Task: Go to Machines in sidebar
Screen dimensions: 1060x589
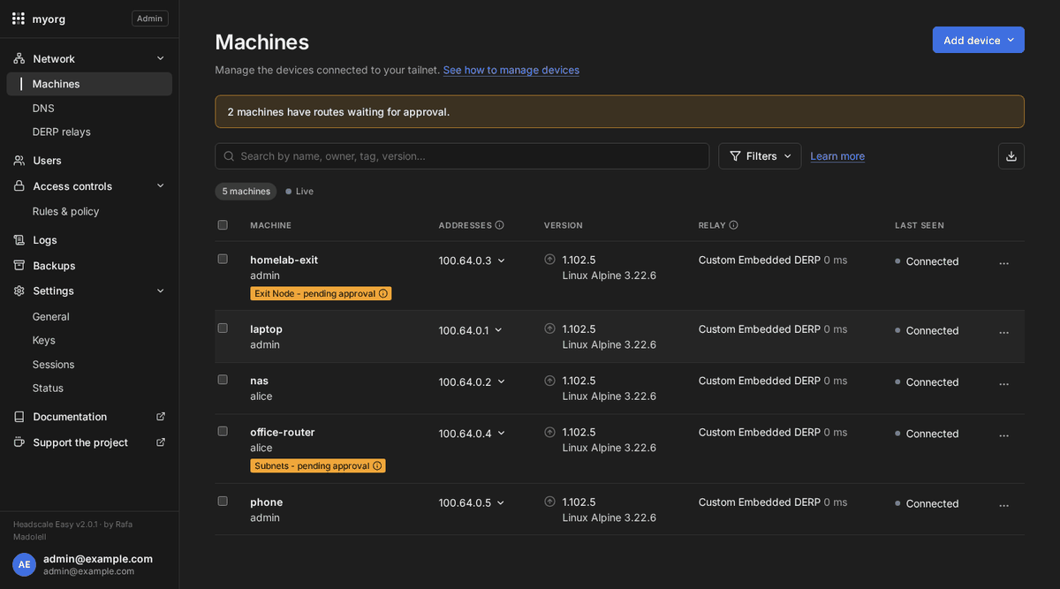Action: tap(89, 84)
